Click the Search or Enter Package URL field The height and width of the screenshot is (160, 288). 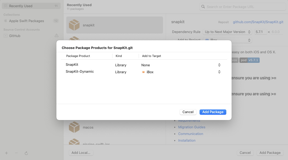pos(244,7)
